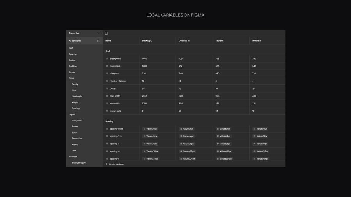The width and height of the screenshot is (351, 197).
Task: Click the number icon beside Breakpoints
Action: [107, 59]
